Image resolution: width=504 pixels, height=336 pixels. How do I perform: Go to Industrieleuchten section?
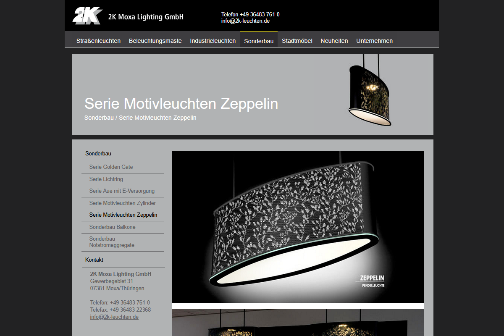213,41
